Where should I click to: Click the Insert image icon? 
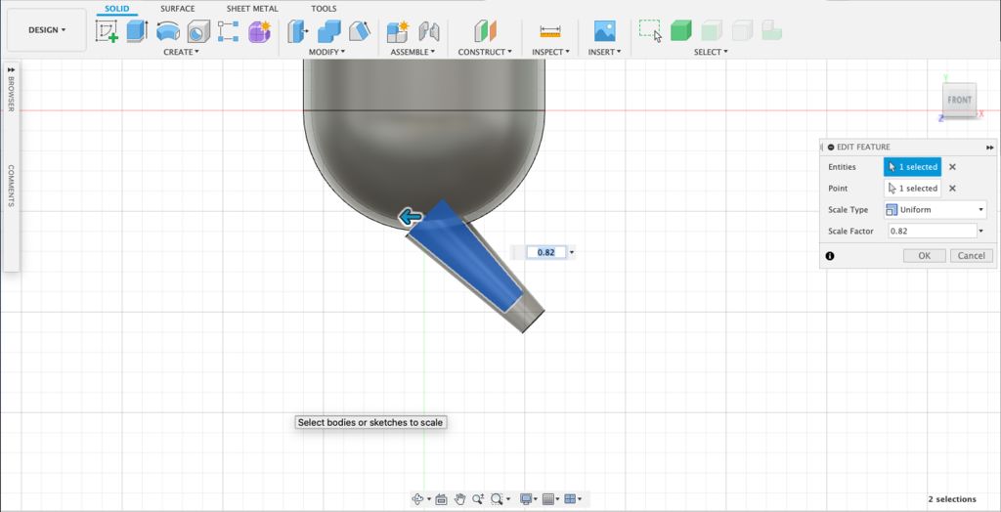605,31
